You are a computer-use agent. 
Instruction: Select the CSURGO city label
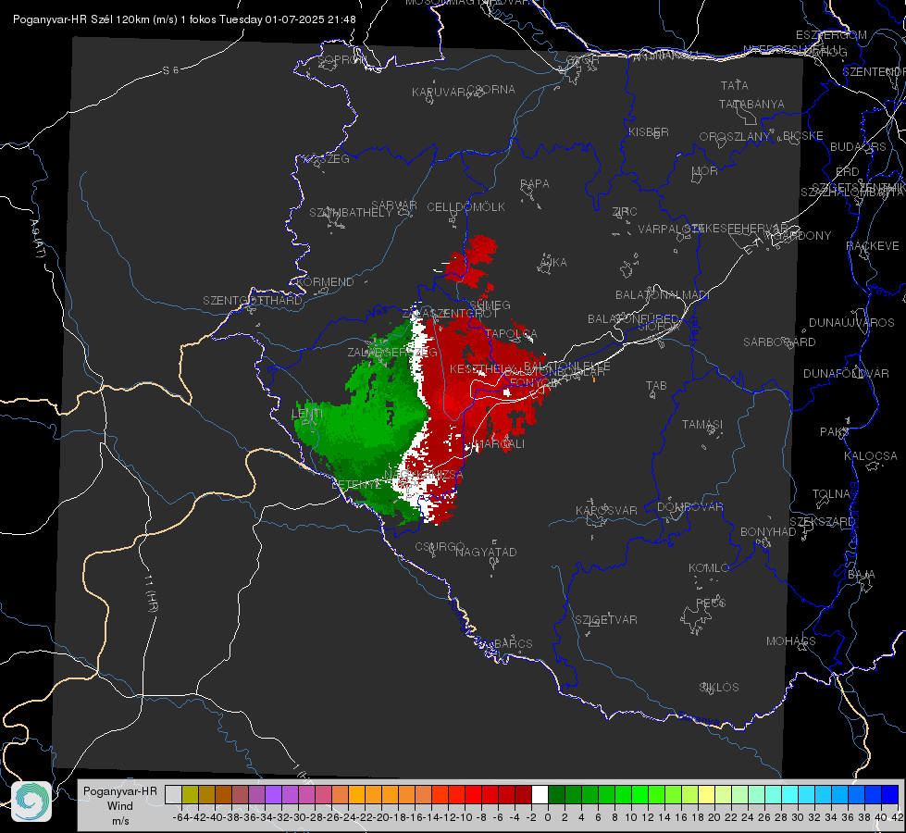tap(441, 546)
